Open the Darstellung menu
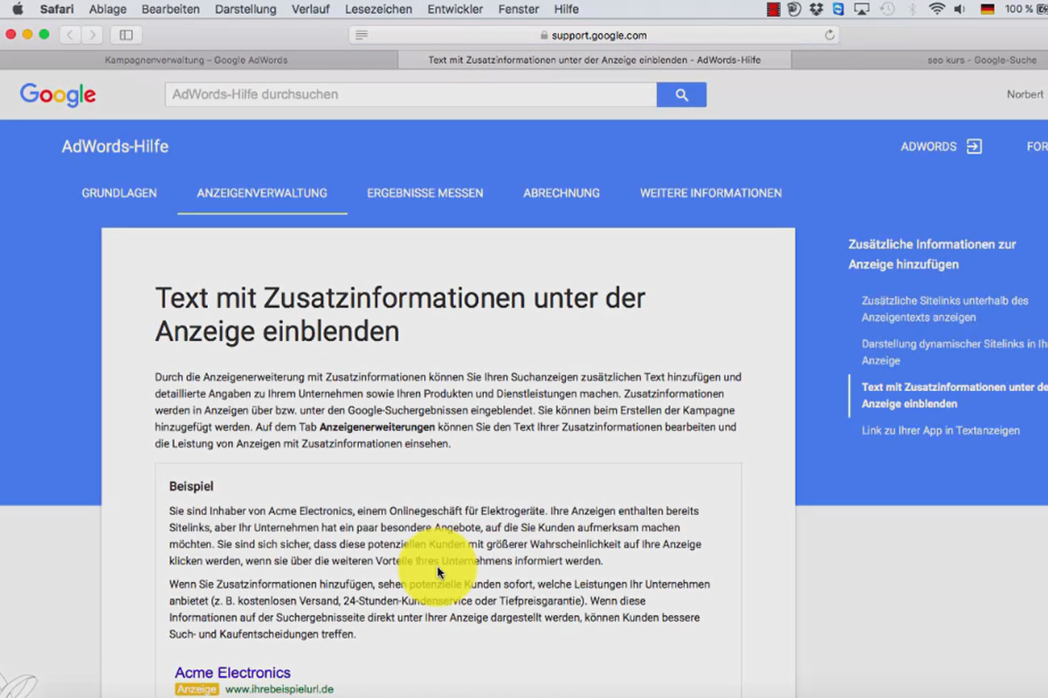1048x698 pixels. coord(245,10)
